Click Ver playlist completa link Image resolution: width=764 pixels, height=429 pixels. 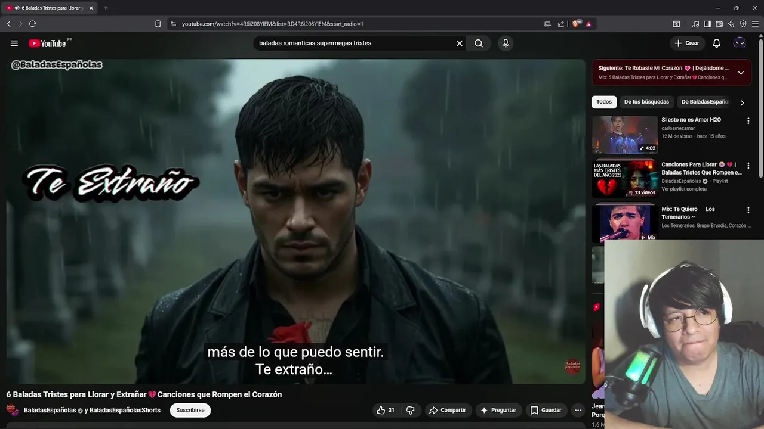coord(684,189)
